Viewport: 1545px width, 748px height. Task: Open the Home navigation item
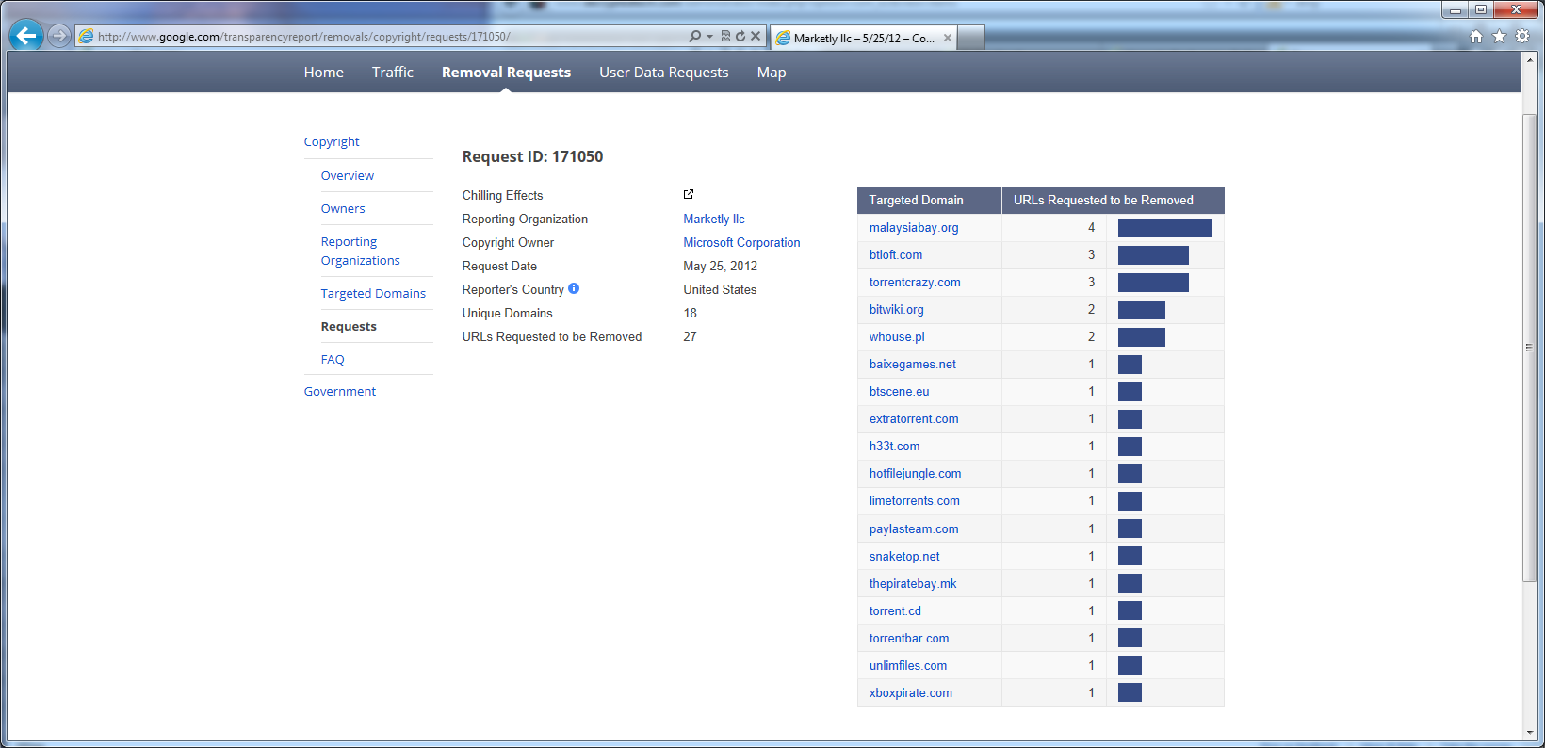(x=324, y=72)
